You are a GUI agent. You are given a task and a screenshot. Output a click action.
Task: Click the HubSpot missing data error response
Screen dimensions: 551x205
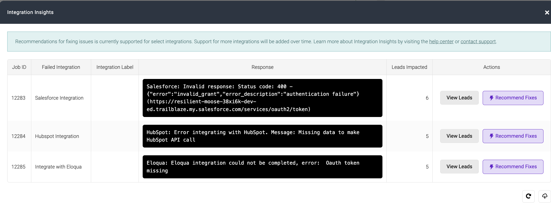[262, 136]
